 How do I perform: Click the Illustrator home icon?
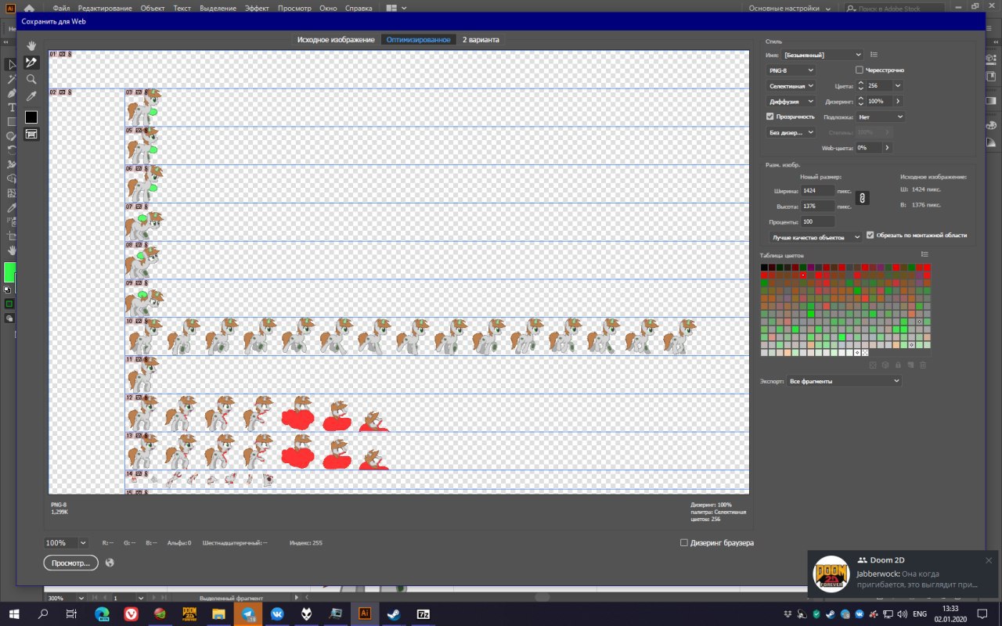(29, 8)
